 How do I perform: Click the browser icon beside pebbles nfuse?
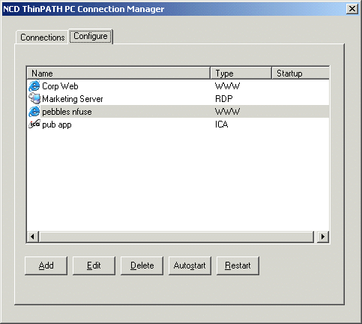(x=34, y=112)
